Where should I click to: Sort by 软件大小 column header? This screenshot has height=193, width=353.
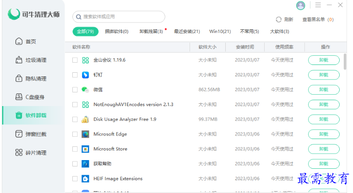click(207, 47)
